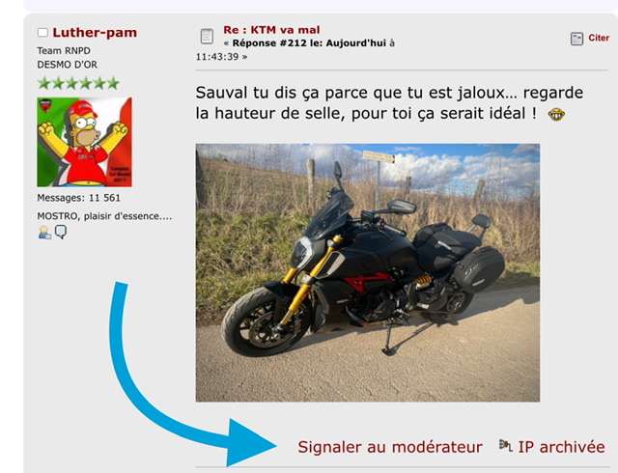Click the 'DESMO D'OR' rank label
This screenshot has width=618, height=473.
click(67, 65)
